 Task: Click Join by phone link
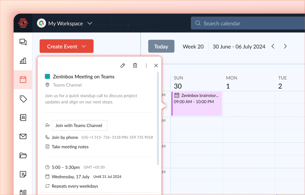tap(65, 137)
